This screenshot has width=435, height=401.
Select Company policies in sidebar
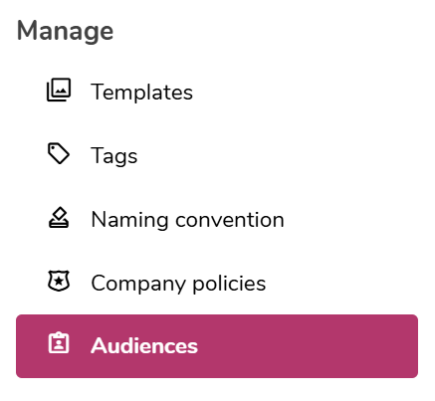coord(217,283)
